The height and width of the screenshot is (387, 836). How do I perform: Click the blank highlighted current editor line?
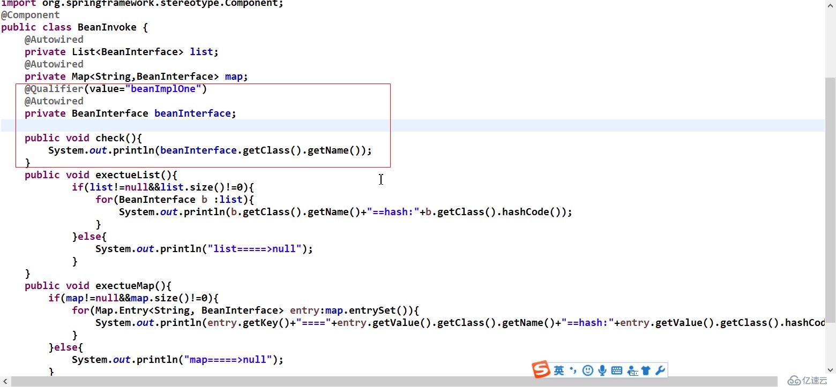tap(413, 126)
